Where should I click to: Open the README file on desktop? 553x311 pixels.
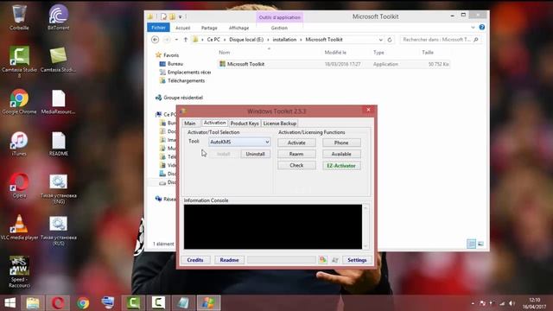coord(58,144)
